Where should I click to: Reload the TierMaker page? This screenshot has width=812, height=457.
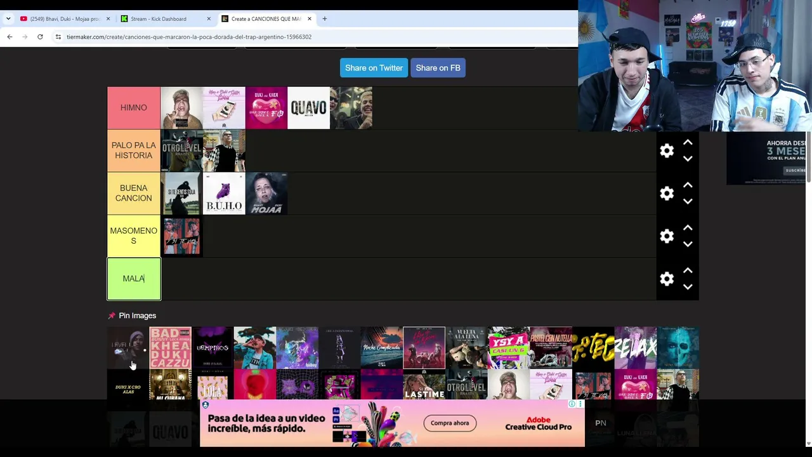40,37
